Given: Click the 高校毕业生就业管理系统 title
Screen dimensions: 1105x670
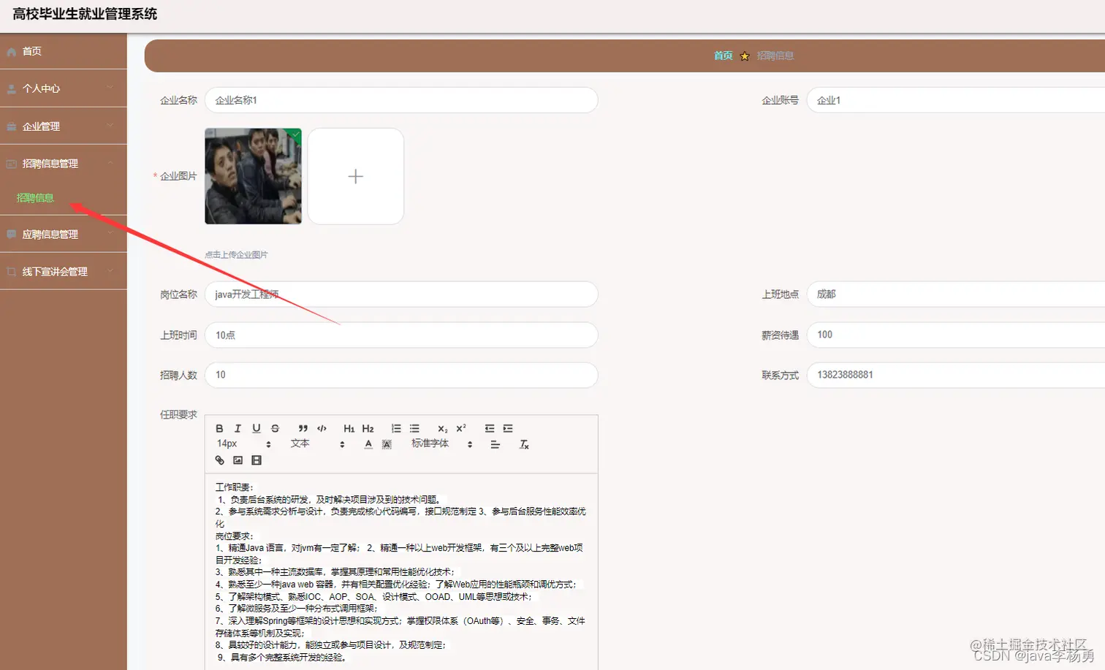Looking at the screenshot, I should [85, 14].
